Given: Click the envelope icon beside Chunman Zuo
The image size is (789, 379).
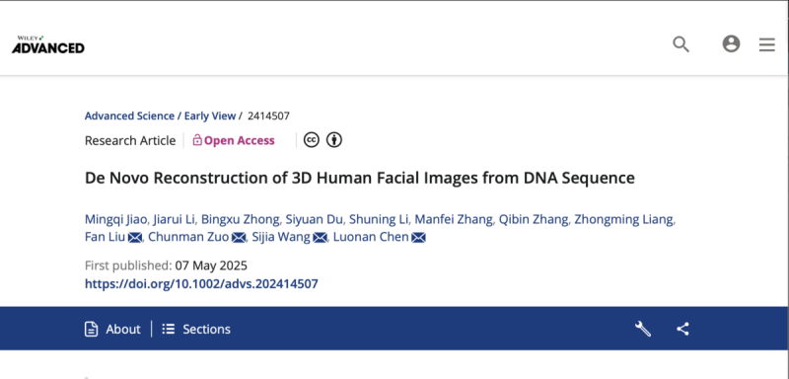Looking at the screenshot, I should pos(239,237).
